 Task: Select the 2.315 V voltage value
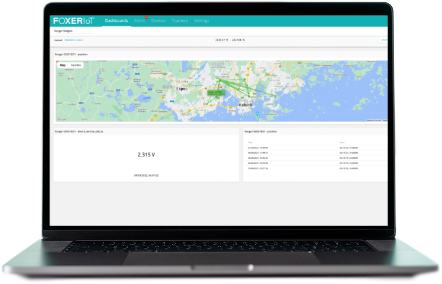click(x=146, y=155)
